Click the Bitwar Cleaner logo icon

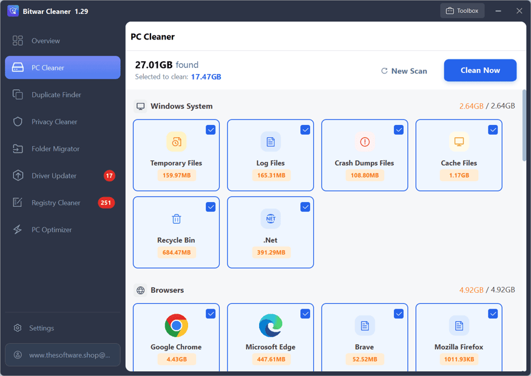(13, 11)
